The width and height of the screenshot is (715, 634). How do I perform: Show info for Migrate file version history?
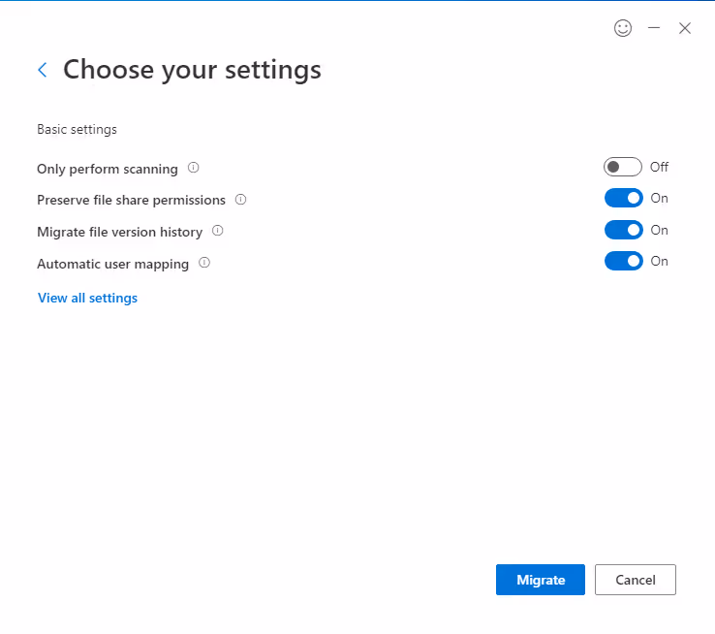218,231
